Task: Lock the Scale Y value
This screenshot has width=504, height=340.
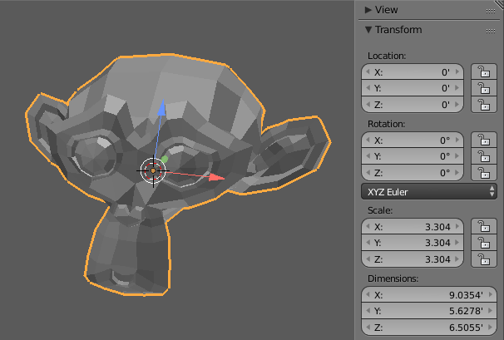Action: (x=484, y=243)
